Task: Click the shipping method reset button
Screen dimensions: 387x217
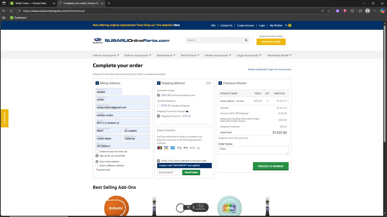Action: [x=208, y=83]
